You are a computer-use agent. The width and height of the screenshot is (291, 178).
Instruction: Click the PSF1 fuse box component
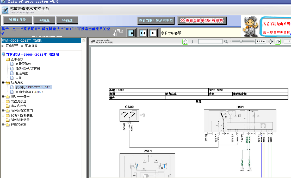click(147, 166)
